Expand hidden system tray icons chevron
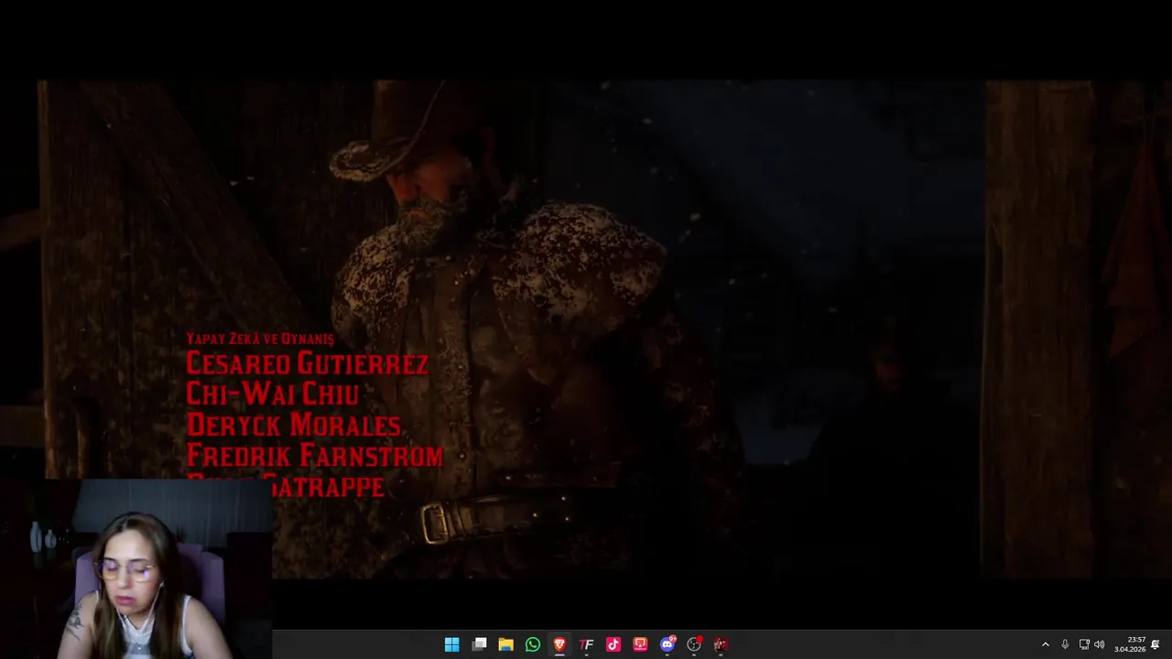This screenshot has width=1172, height=659. point(1046,644)
